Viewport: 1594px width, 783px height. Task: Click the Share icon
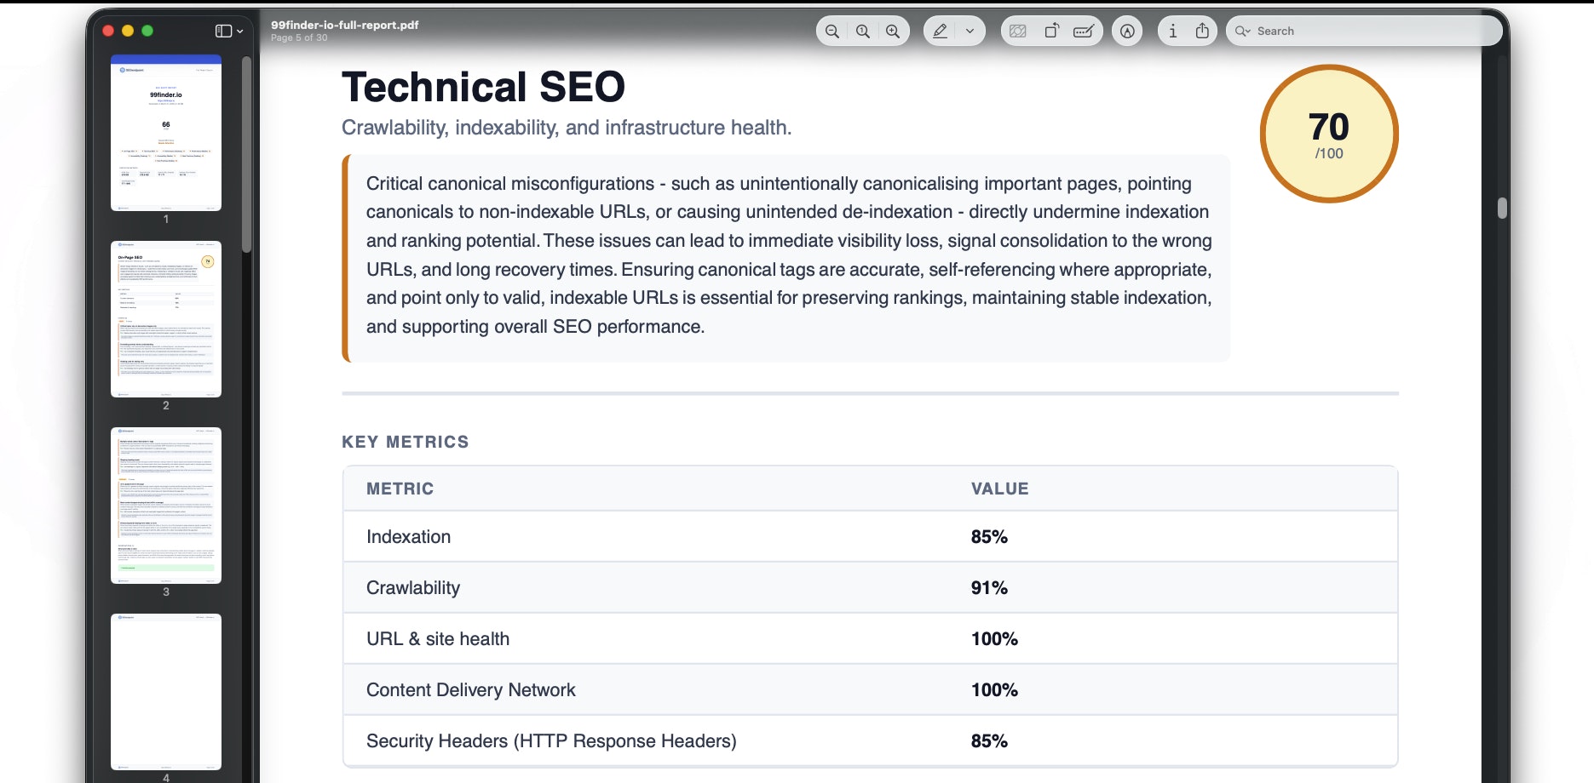(1201, 31)
